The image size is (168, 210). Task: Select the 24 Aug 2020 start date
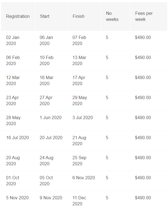point(47,161)
